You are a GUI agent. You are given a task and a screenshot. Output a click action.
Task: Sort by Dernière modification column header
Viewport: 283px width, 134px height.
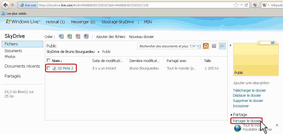coord(145,61)
